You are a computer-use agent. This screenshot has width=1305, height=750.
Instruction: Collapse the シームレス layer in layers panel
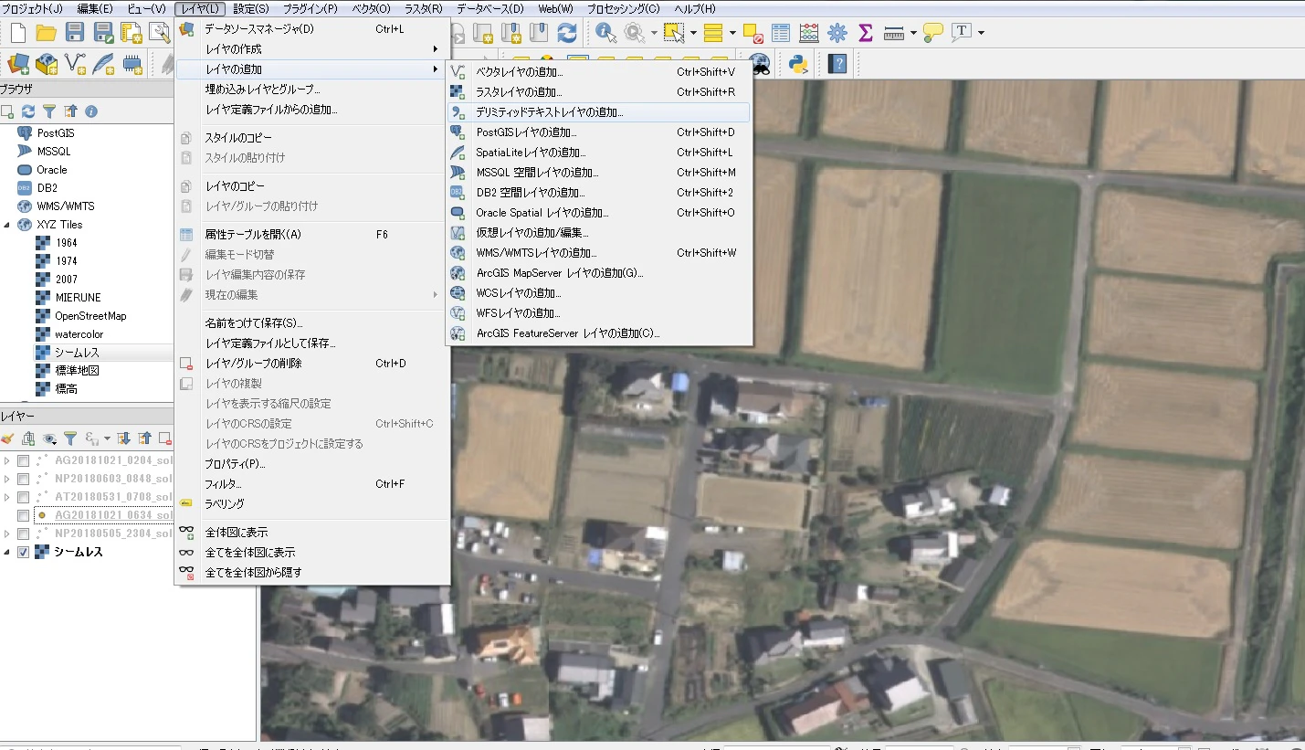(7, 552)
